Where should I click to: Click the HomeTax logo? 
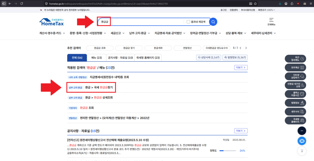[x=52, y=22]
